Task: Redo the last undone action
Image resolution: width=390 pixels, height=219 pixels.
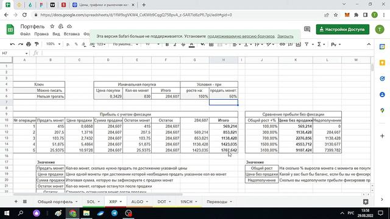Action: 21,44
